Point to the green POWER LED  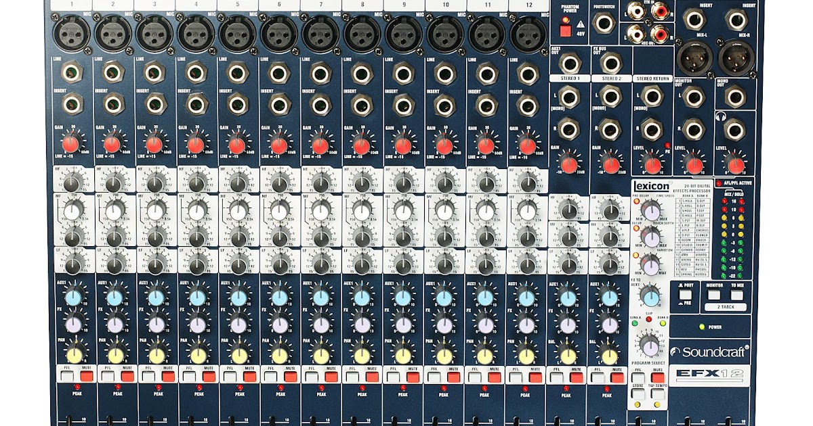tap(701, 327)
